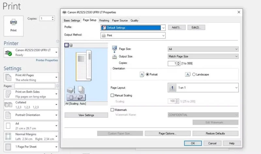This screenshot has height=154, width=261.
Task: Enable the Watermark checkbox
Action: (112, 110)
